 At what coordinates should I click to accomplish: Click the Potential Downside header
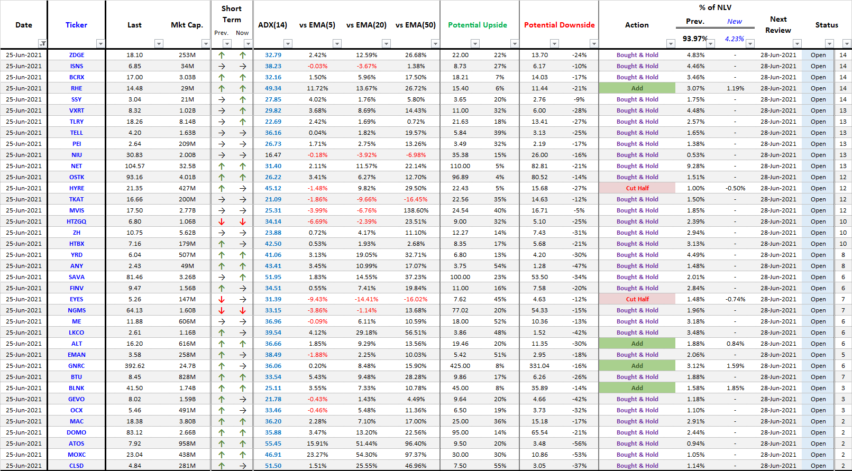click(559, 25)
